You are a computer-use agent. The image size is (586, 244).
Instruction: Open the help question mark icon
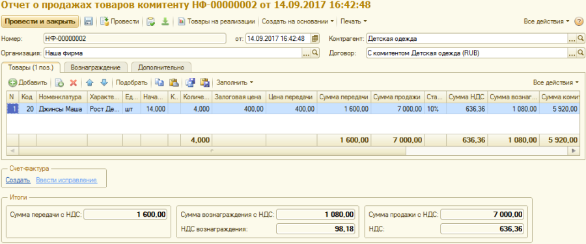(578, 21)
